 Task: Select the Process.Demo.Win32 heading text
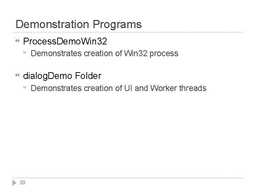pyautogui.click(x=65, y=42)
